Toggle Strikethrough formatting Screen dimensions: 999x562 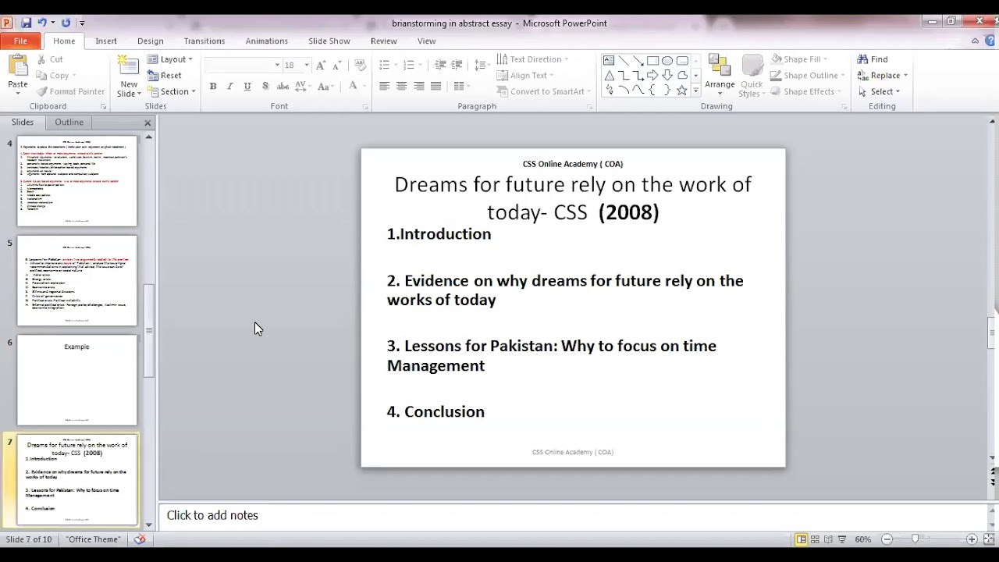(283, 86)
